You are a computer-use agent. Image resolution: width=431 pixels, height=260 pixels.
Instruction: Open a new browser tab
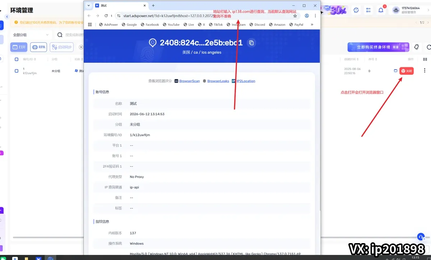[x=153, y=5]
